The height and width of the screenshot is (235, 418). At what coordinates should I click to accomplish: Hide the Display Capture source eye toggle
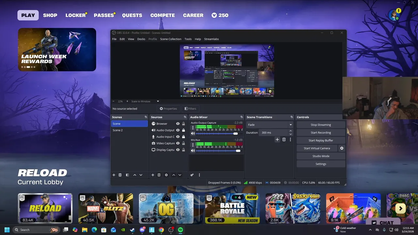coord(178,150)
